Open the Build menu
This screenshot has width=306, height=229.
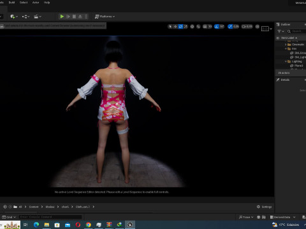coord(11,3)
